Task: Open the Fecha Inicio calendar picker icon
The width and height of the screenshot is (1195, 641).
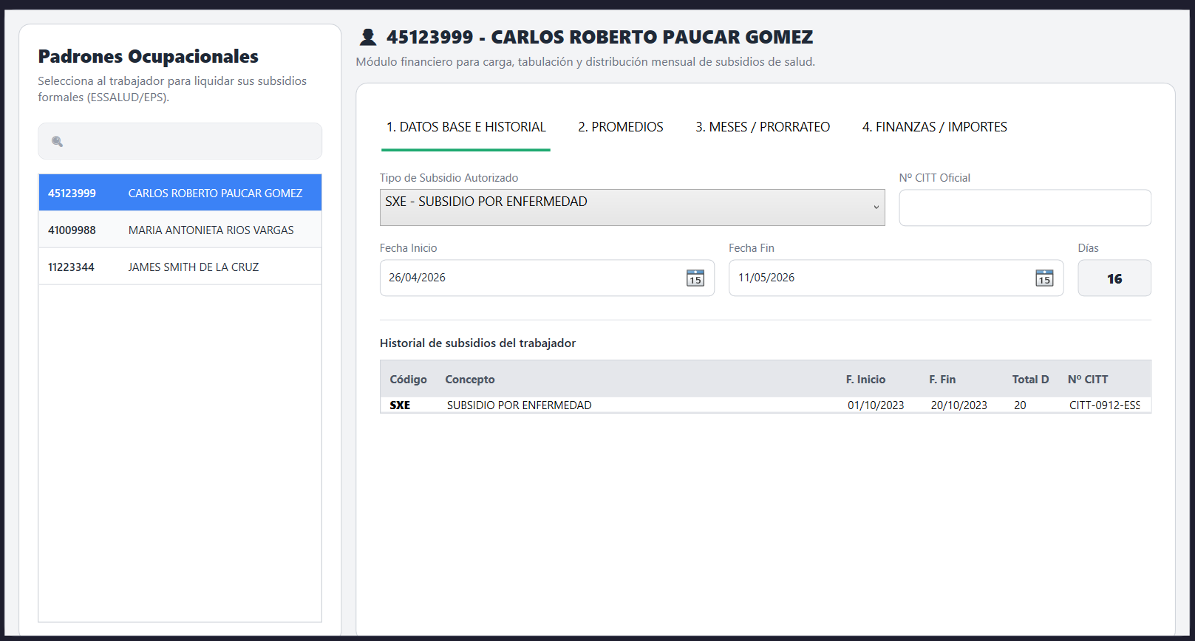Action: (695, 278)
